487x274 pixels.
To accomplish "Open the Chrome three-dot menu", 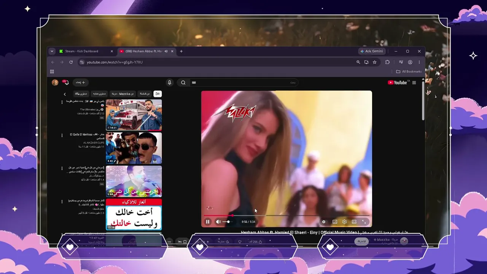I will 419,62.
